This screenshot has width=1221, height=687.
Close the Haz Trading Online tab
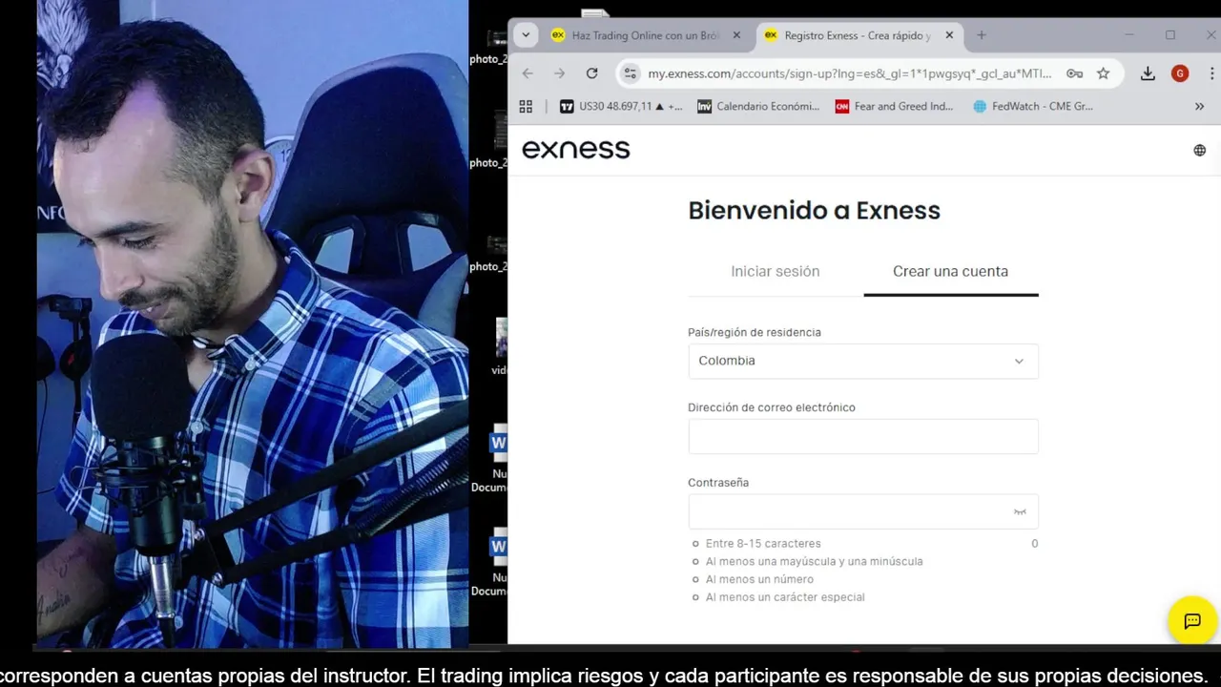point(735,35)
